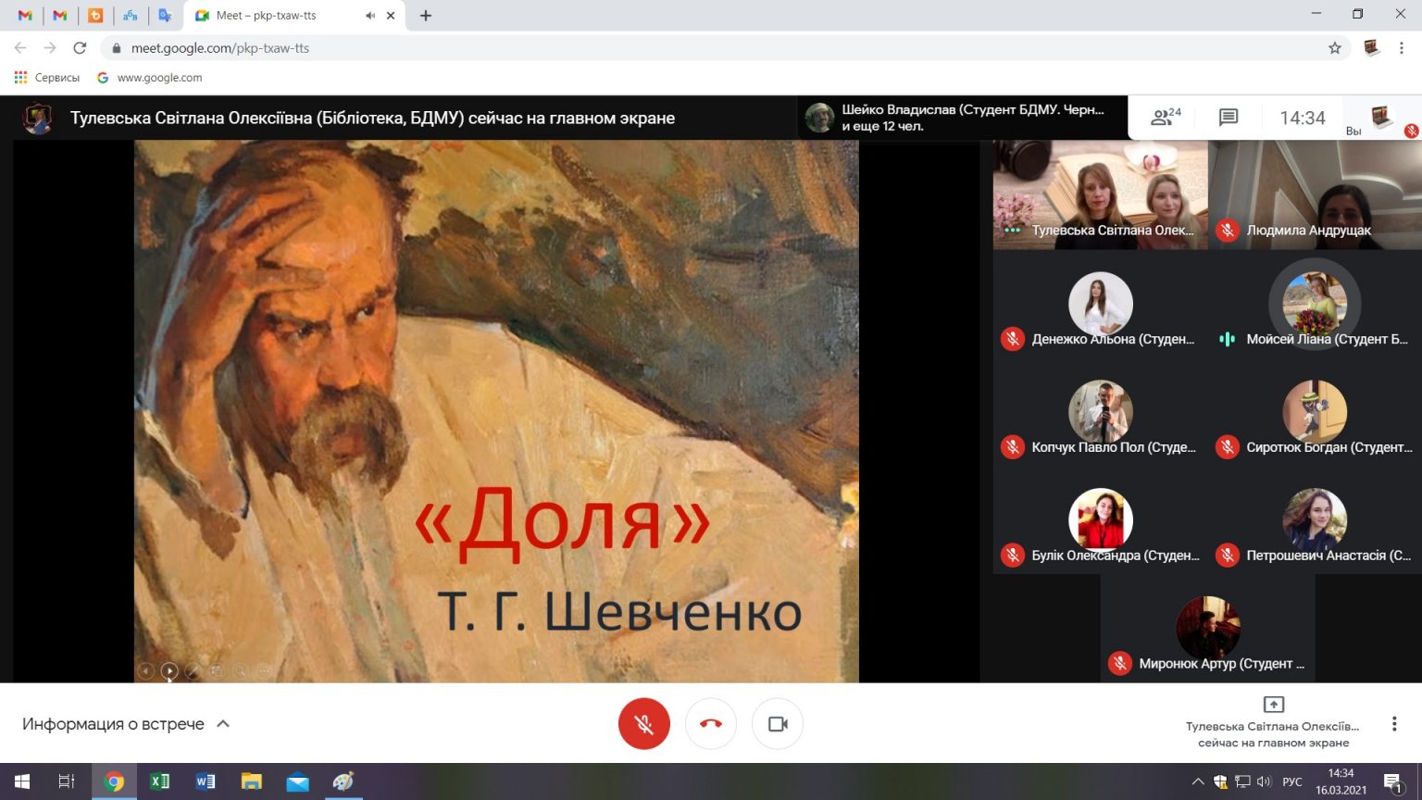Click the audio activity indicator beside Мойсей Ліана

(x=1228, y=339)
